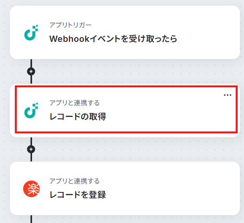Open the Webhookイベントを受け取ったら step title
This screenshot has height=223, width=244.
pyautogui.click(x=113, y=39)
